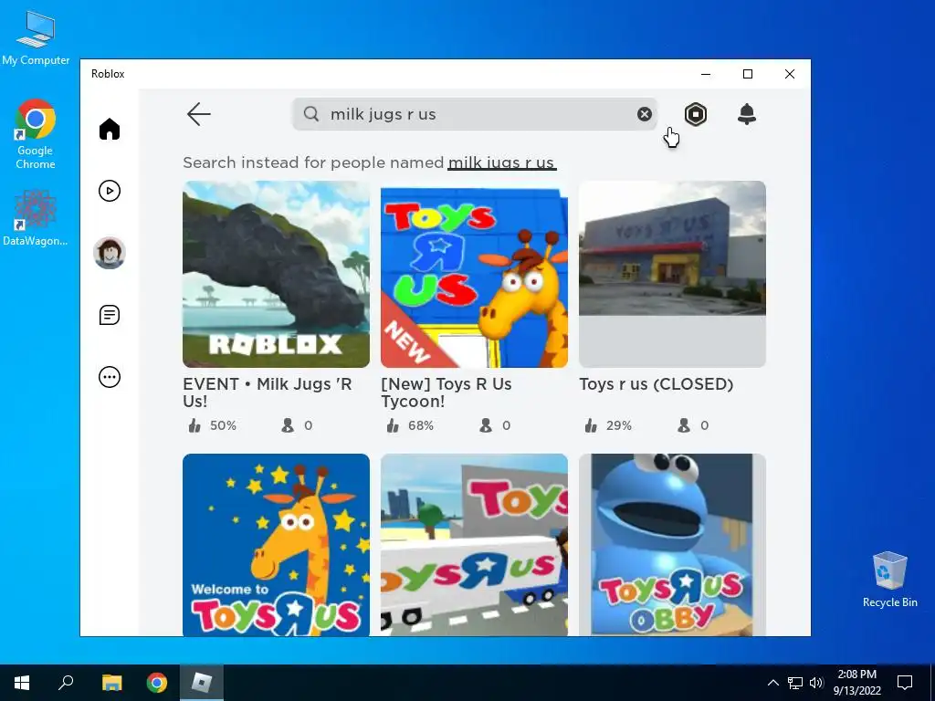Image resolution: width=935 pixels, height=701 pixels.
Task: Show hidden tray icons chevron
Action: pyautogui.click(x=772, y=683)
